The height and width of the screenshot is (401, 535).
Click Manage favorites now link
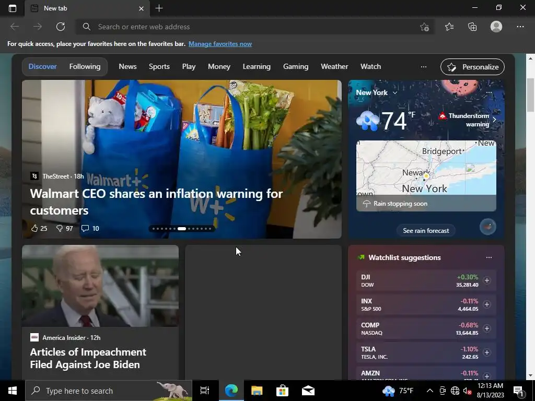(x=220, y=44)
